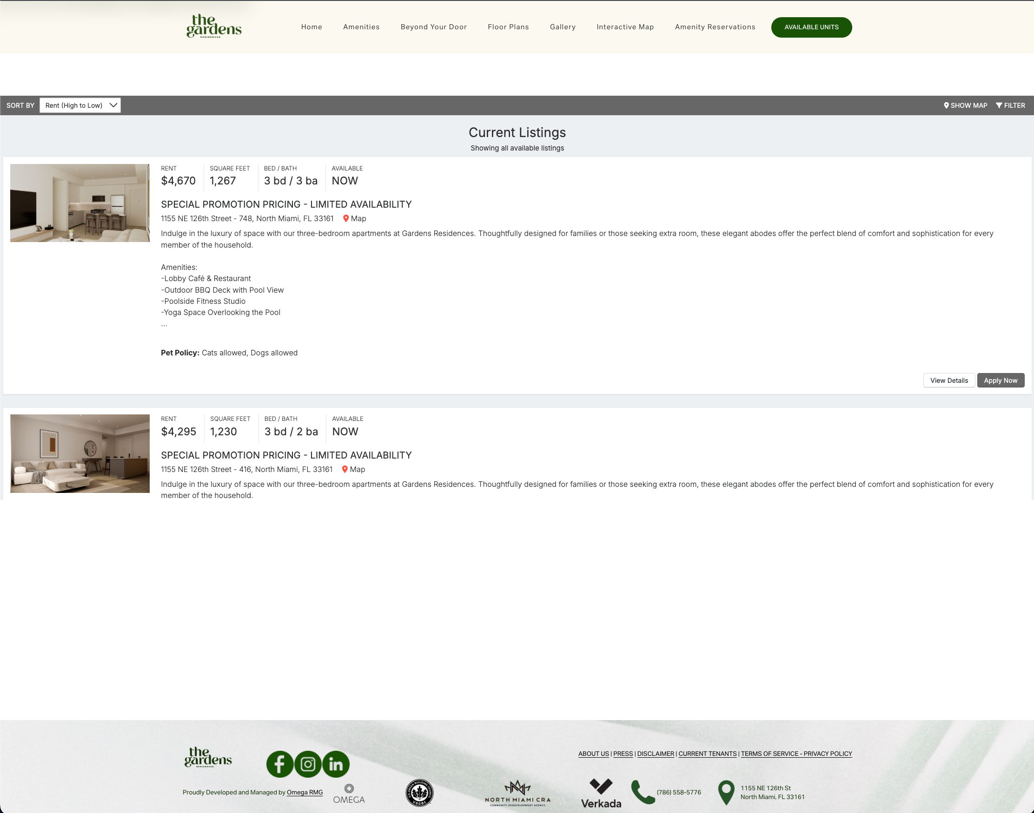
Task: Open Amenity Reservations page
Action: [x=715, y=27]
